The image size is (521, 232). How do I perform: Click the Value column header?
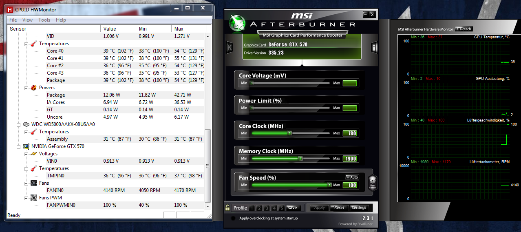(118, 29)
